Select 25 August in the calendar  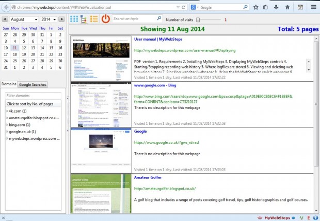coord(14,61)
